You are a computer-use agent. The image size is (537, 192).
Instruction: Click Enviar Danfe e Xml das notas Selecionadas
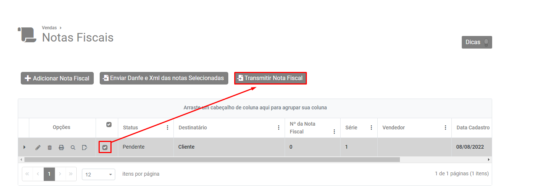pos(163,78)
